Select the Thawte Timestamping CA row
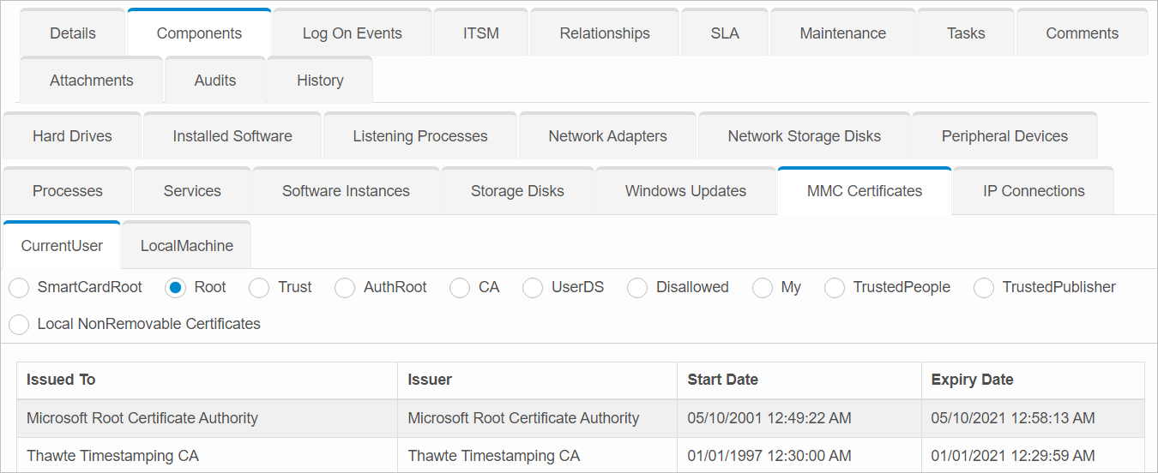Viewport: 1158px width, 473px height. click(x=112, y=456)
